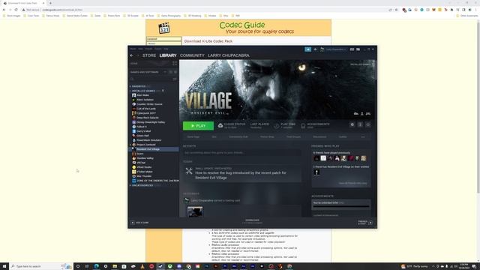
Task: Open the Steam announcements blue button in title bar
Action: (x=308, y=49)
